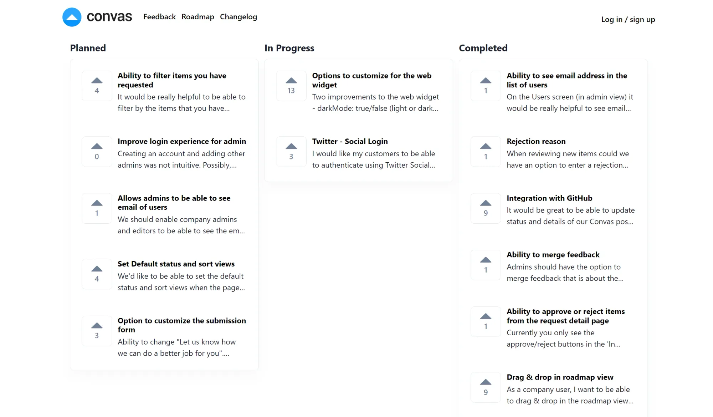Open the Changelog page
The image size is (713, 417).
[238, 17]
